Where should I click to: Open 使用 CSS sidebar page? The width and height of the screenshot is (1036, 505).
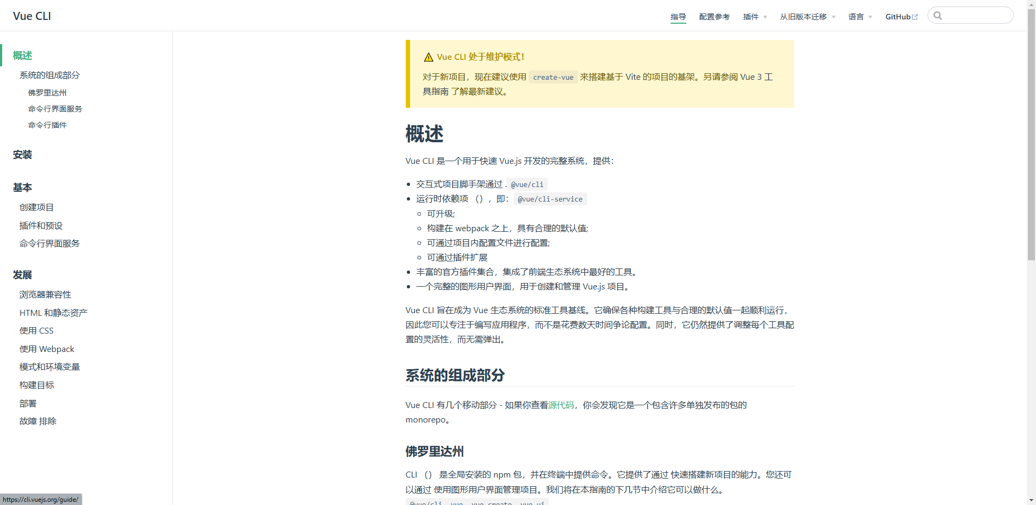click(37, 331)
